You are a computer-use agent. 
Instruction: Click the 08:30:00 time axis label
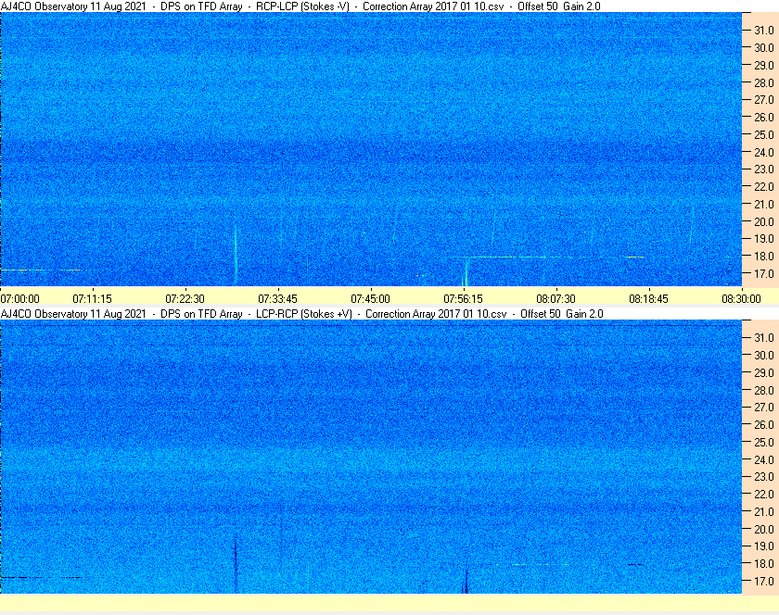(741, 299)
